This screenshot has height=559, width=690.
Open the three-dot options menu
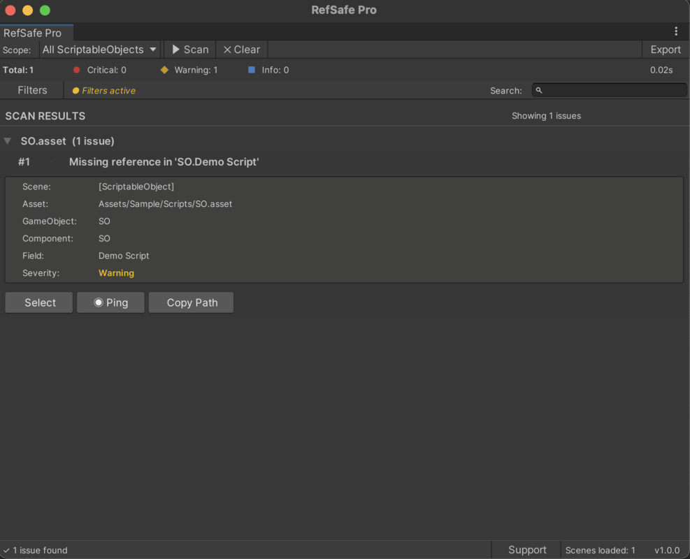(676, 31)
